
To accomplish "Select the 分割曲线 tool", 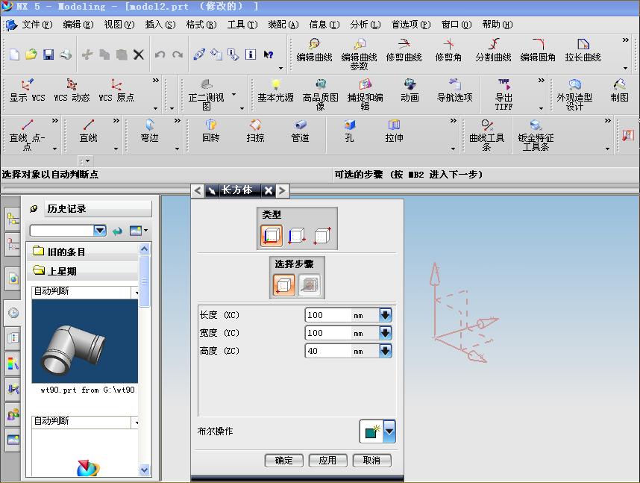I will 494,50.
